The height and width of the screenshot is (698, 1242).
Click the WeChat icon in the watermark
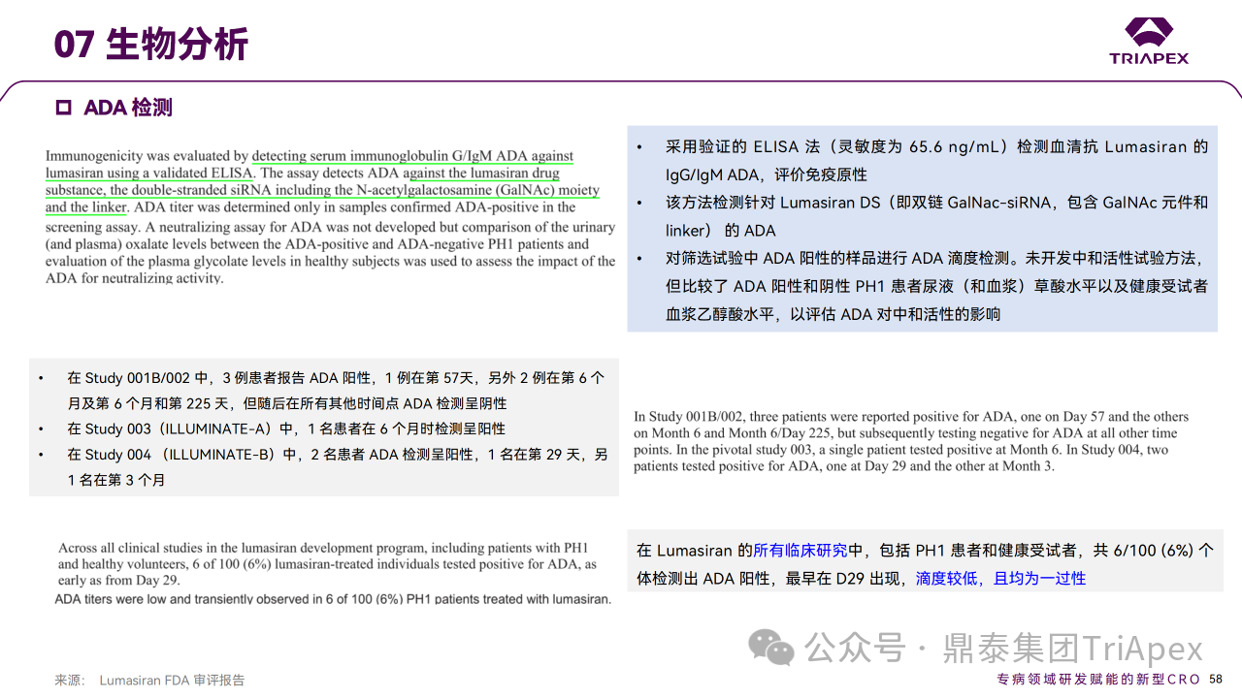coord(772,648)
